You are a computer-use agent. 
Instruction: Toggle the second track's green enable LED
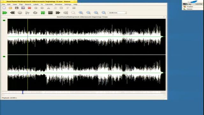pyautogui.click(x=4, y=57)
